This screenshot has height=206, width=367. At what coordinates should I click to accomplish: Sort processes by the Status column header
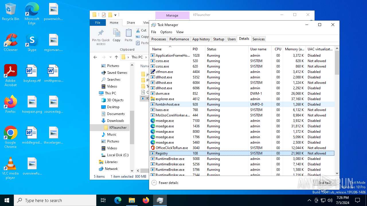(227, 49)
